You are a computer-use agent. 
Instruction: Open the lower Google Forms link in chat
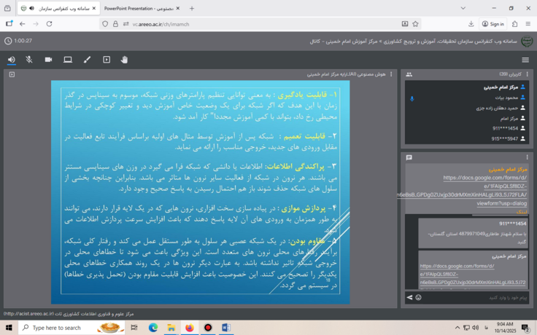pos(473,274)
